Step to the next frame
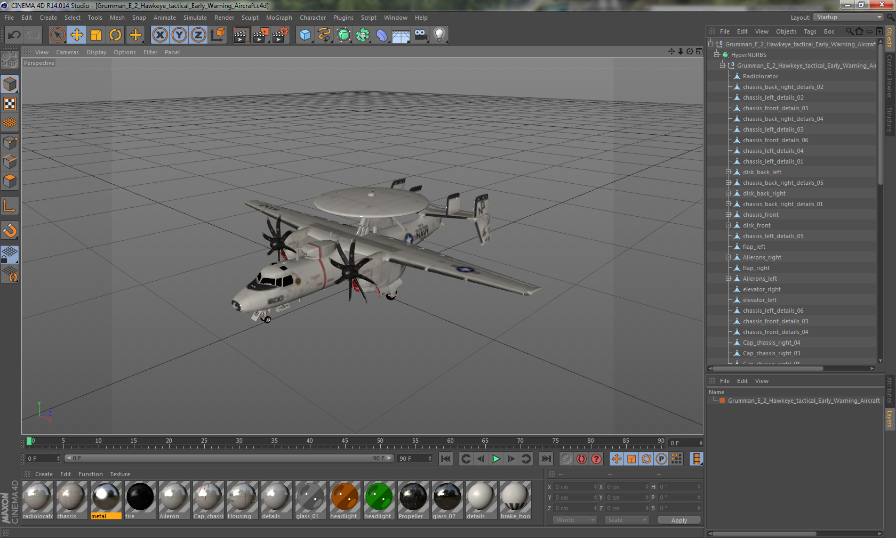The height and width of the screenshot is (538, 896). [x=511, y=459]
